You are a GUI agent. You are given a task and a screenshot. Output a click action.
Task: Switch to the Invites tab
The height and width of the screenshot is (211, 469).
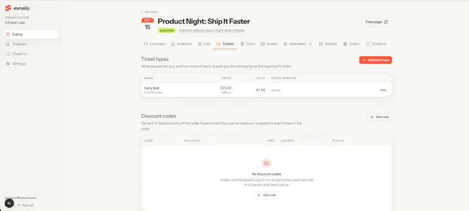tap(269, 44)
